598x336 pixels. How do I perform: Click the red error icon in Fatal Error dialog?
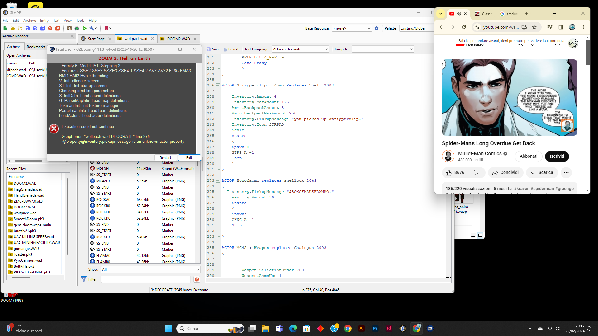pyautogui.click(x=54, y=129)
